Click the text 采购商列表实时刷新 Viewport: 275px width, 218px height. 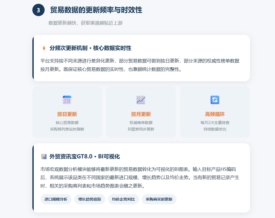coord(67,129)
